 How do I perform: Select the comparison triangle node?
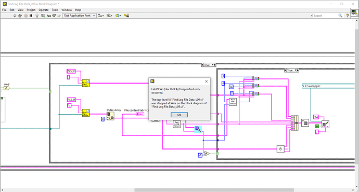[x=207, y=154]
